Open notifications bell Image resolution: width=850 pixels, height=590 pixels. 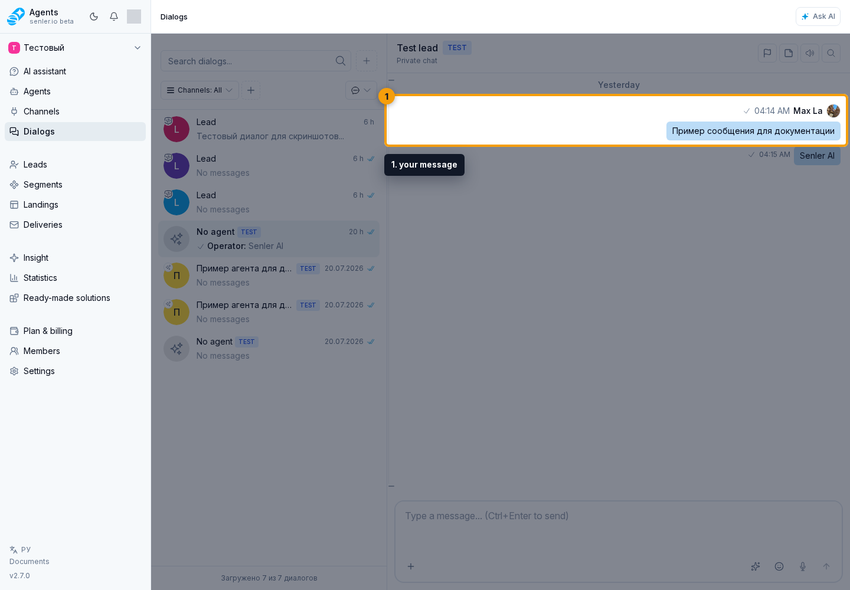pyautogui.click(x=114, y=17)
